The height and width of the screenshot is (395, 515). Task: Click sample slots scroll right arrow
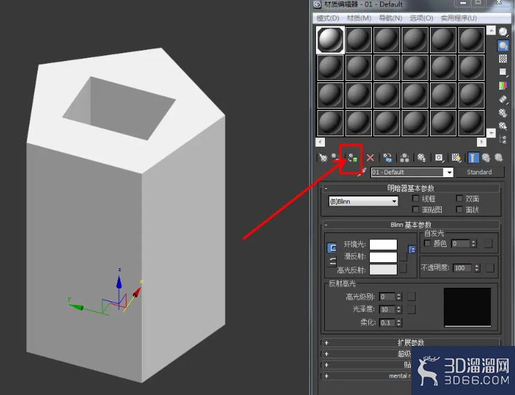(481, 142)
